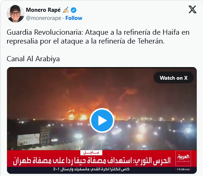Click the billboard in the video frame

click(28, 140)
